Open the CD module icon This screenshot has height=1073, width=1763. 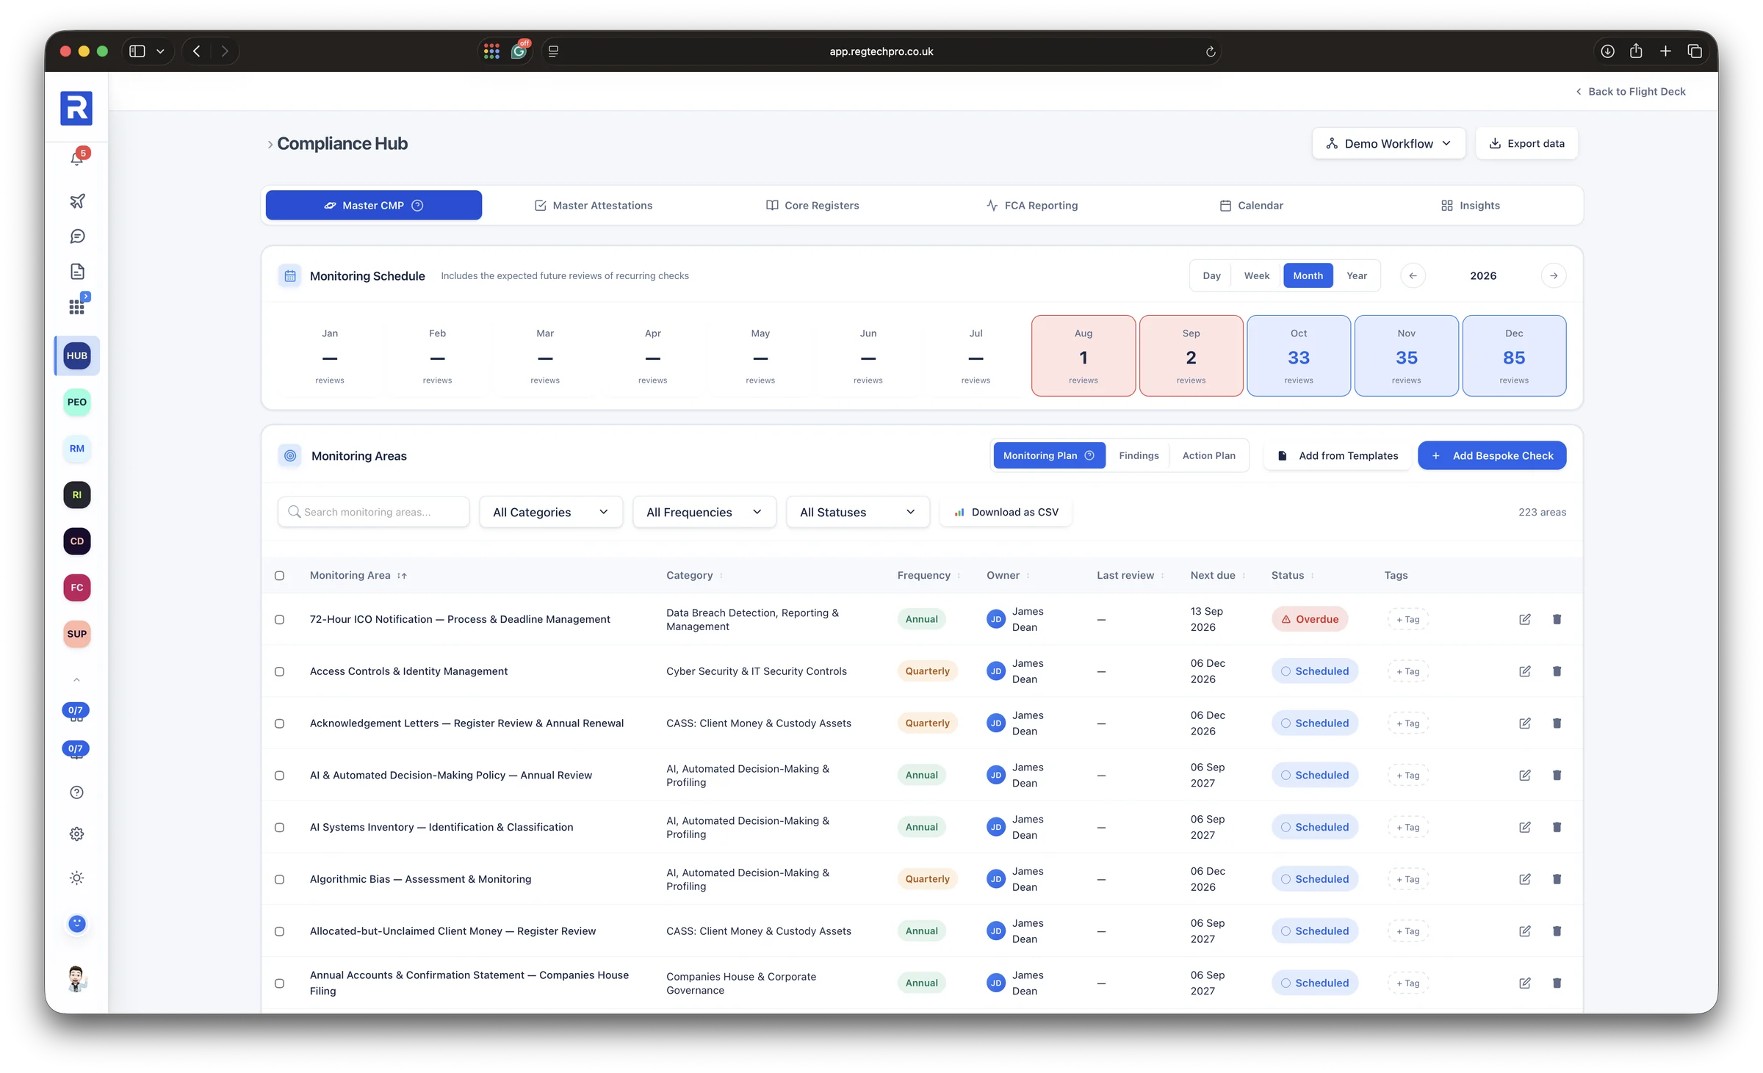click(77, 541)
